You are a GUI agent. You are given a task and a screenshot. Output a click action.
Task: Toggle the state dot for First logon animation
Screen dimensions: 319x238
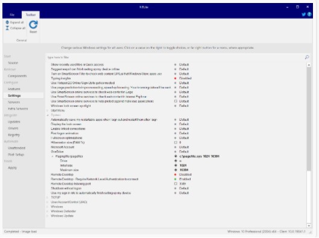click(x=175, y=133)
